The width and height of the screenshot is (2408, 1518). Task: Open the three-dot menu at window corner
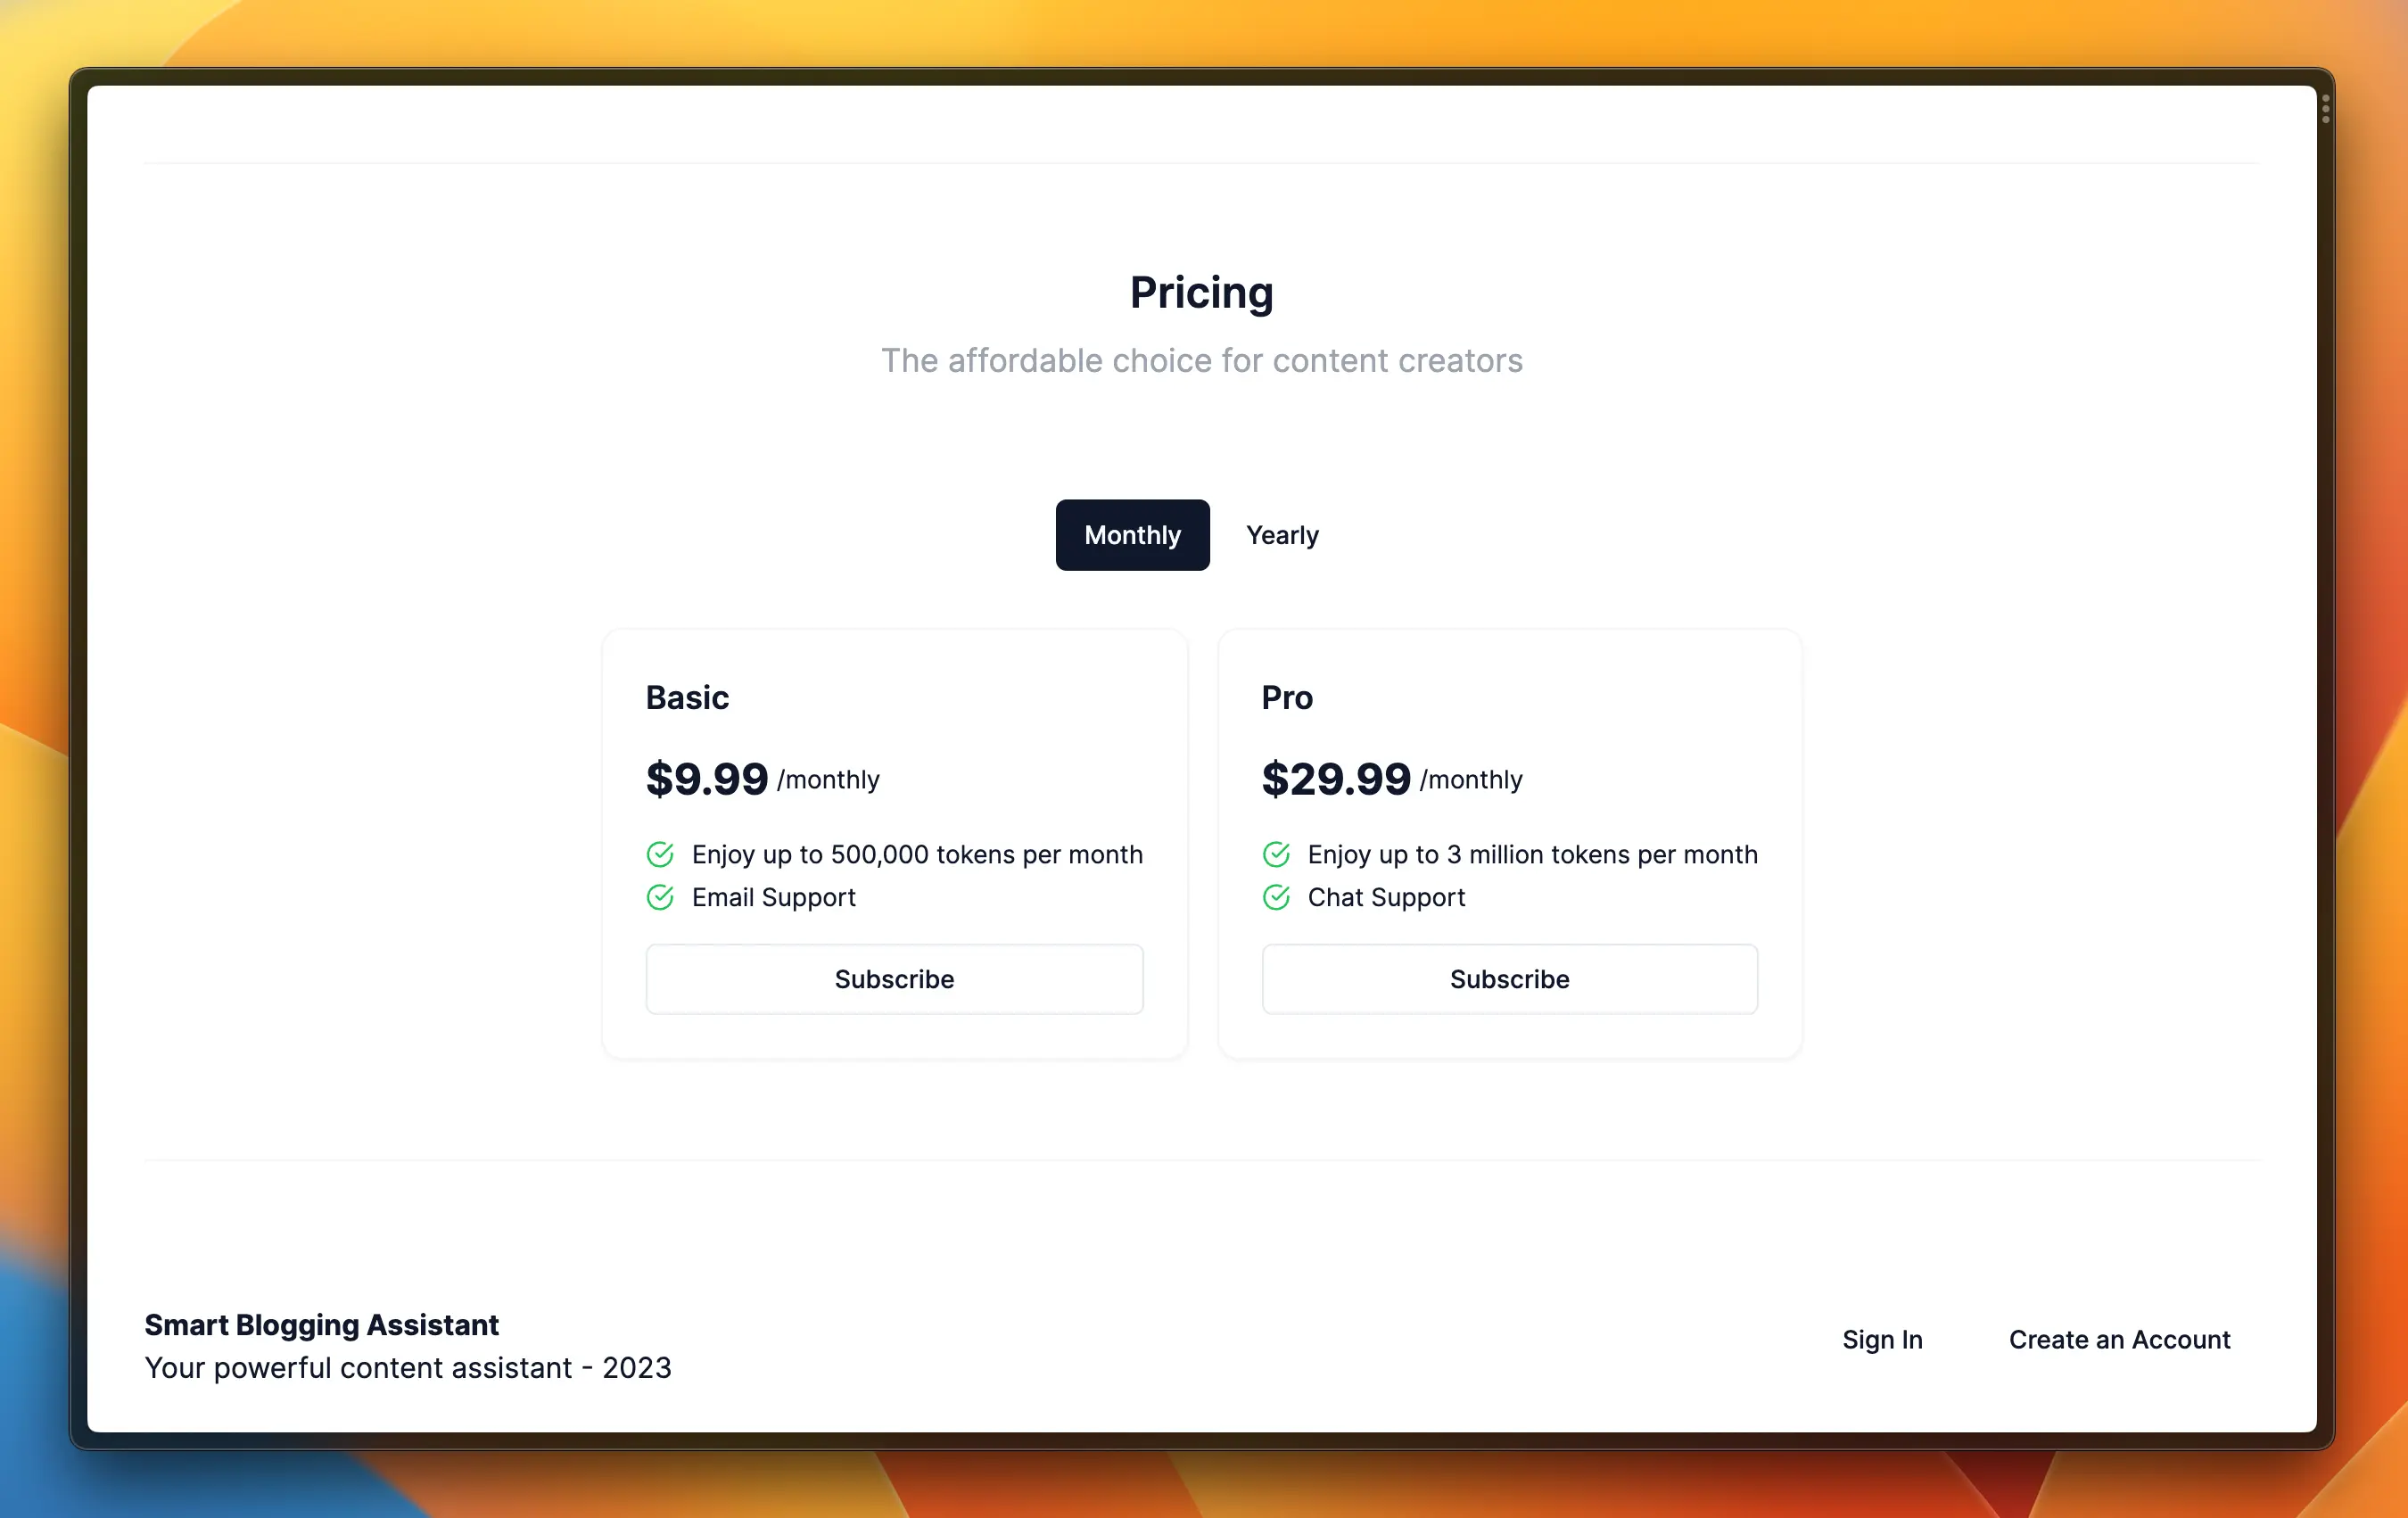click(x=2326, y=109)
